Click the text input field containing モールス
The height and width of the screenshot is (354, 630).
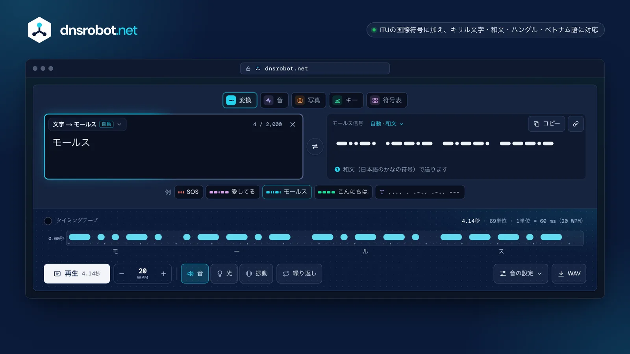[x=174, y=147]
